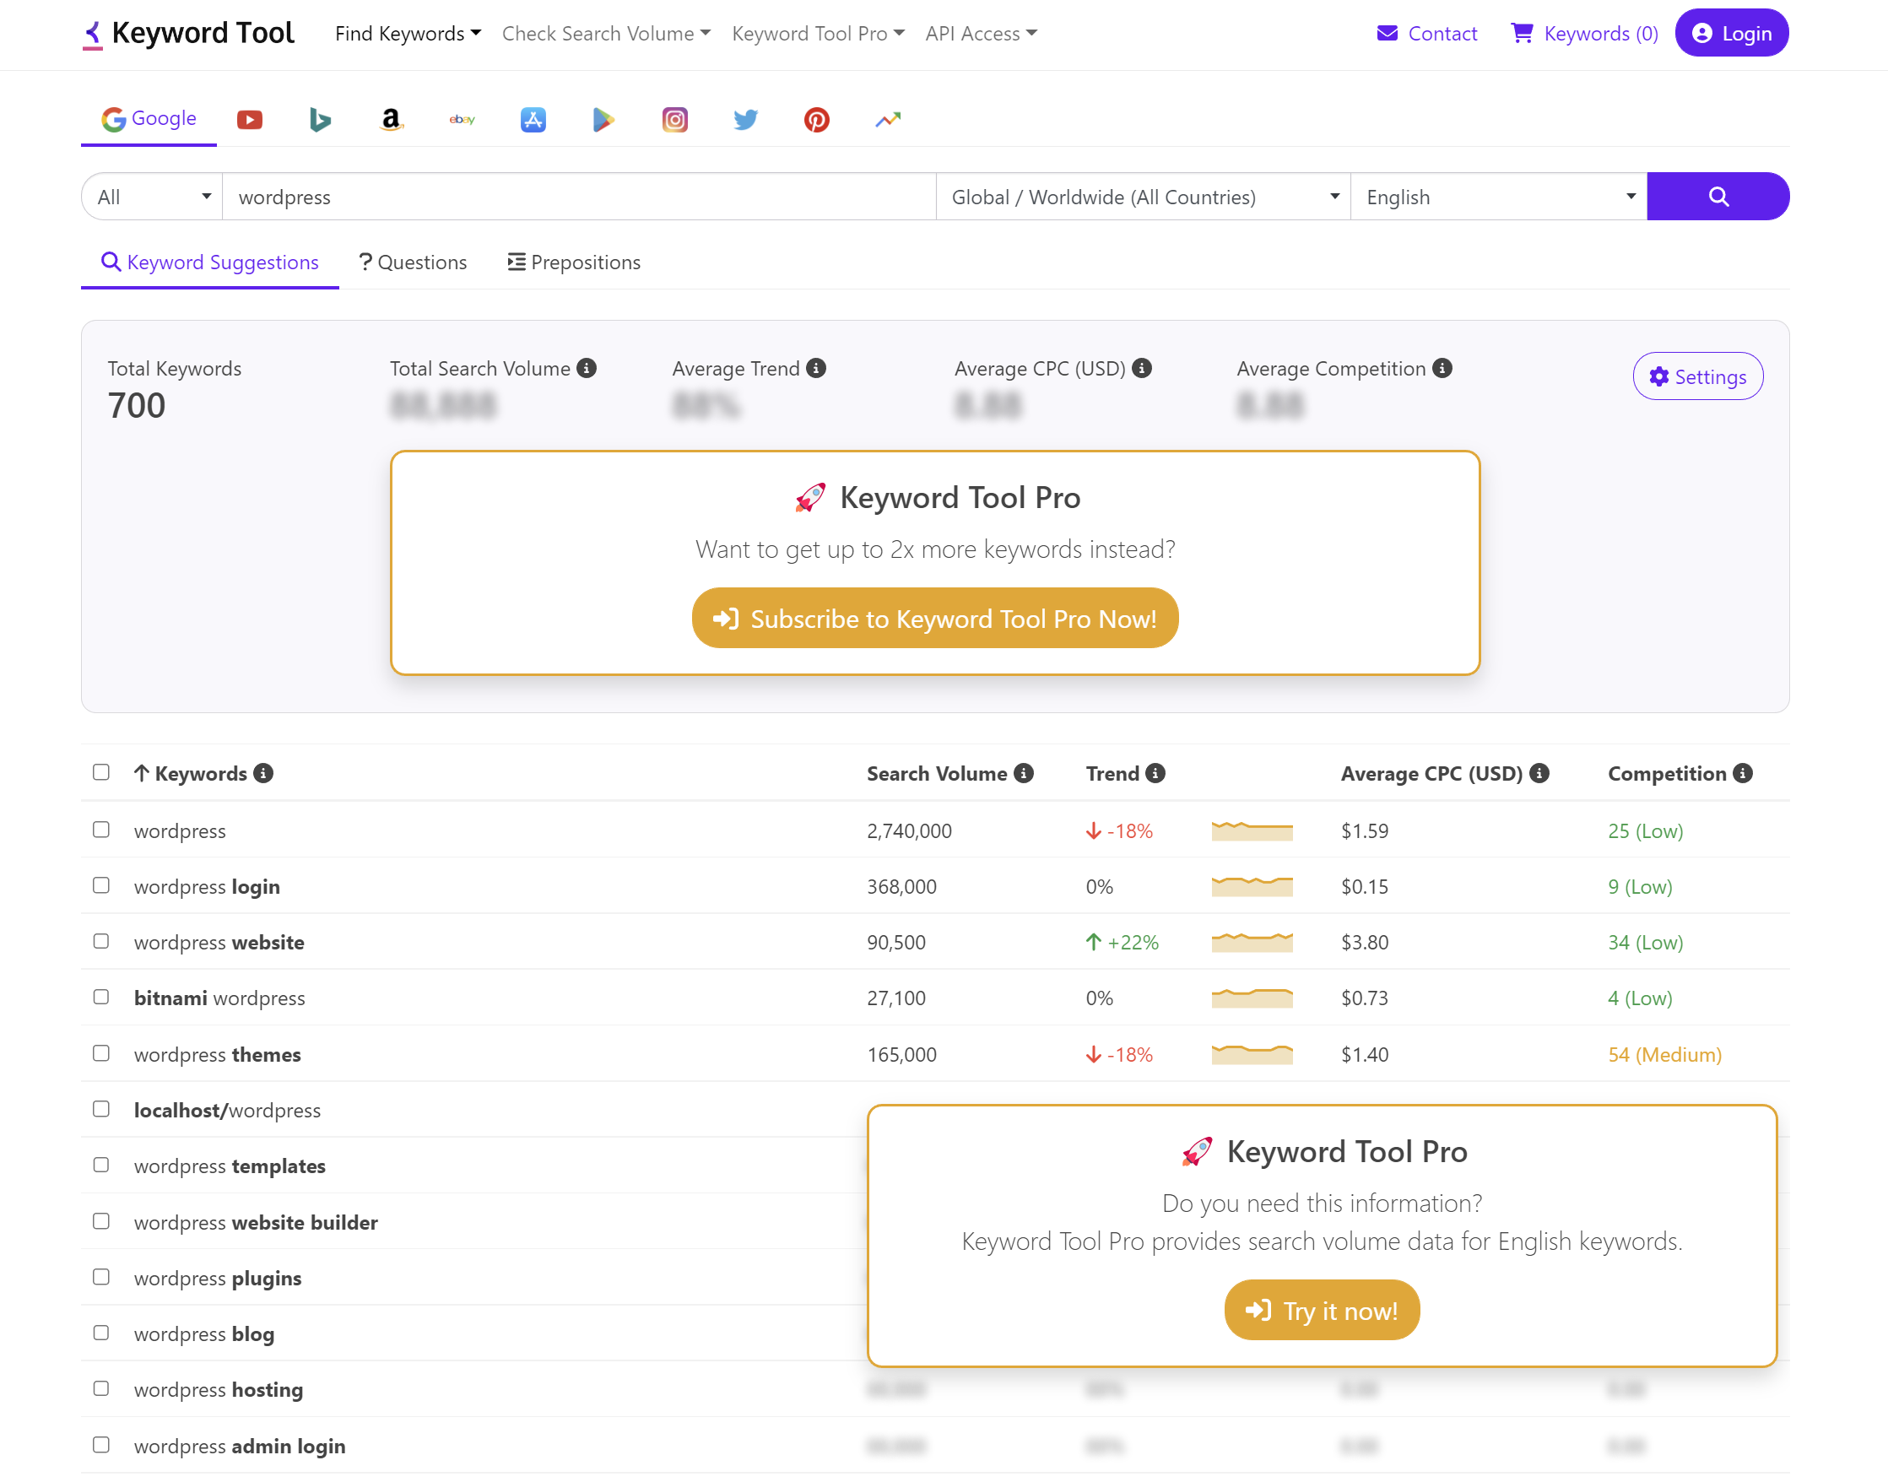Click the purple search magnifier button

(1718, 196)
